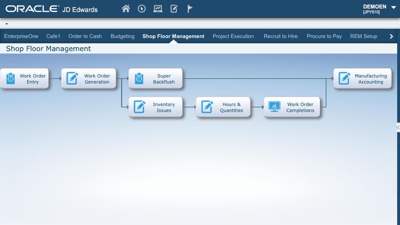Select the Shop Floor Management tab
This screenshot has width=400, height=225.
(x=173, y=36)
